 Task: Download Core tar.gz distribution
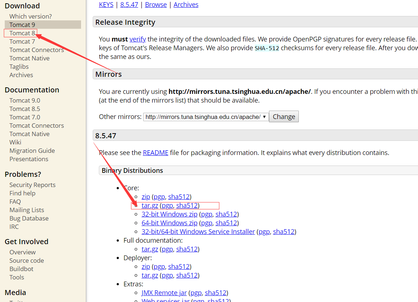(150, 206)
